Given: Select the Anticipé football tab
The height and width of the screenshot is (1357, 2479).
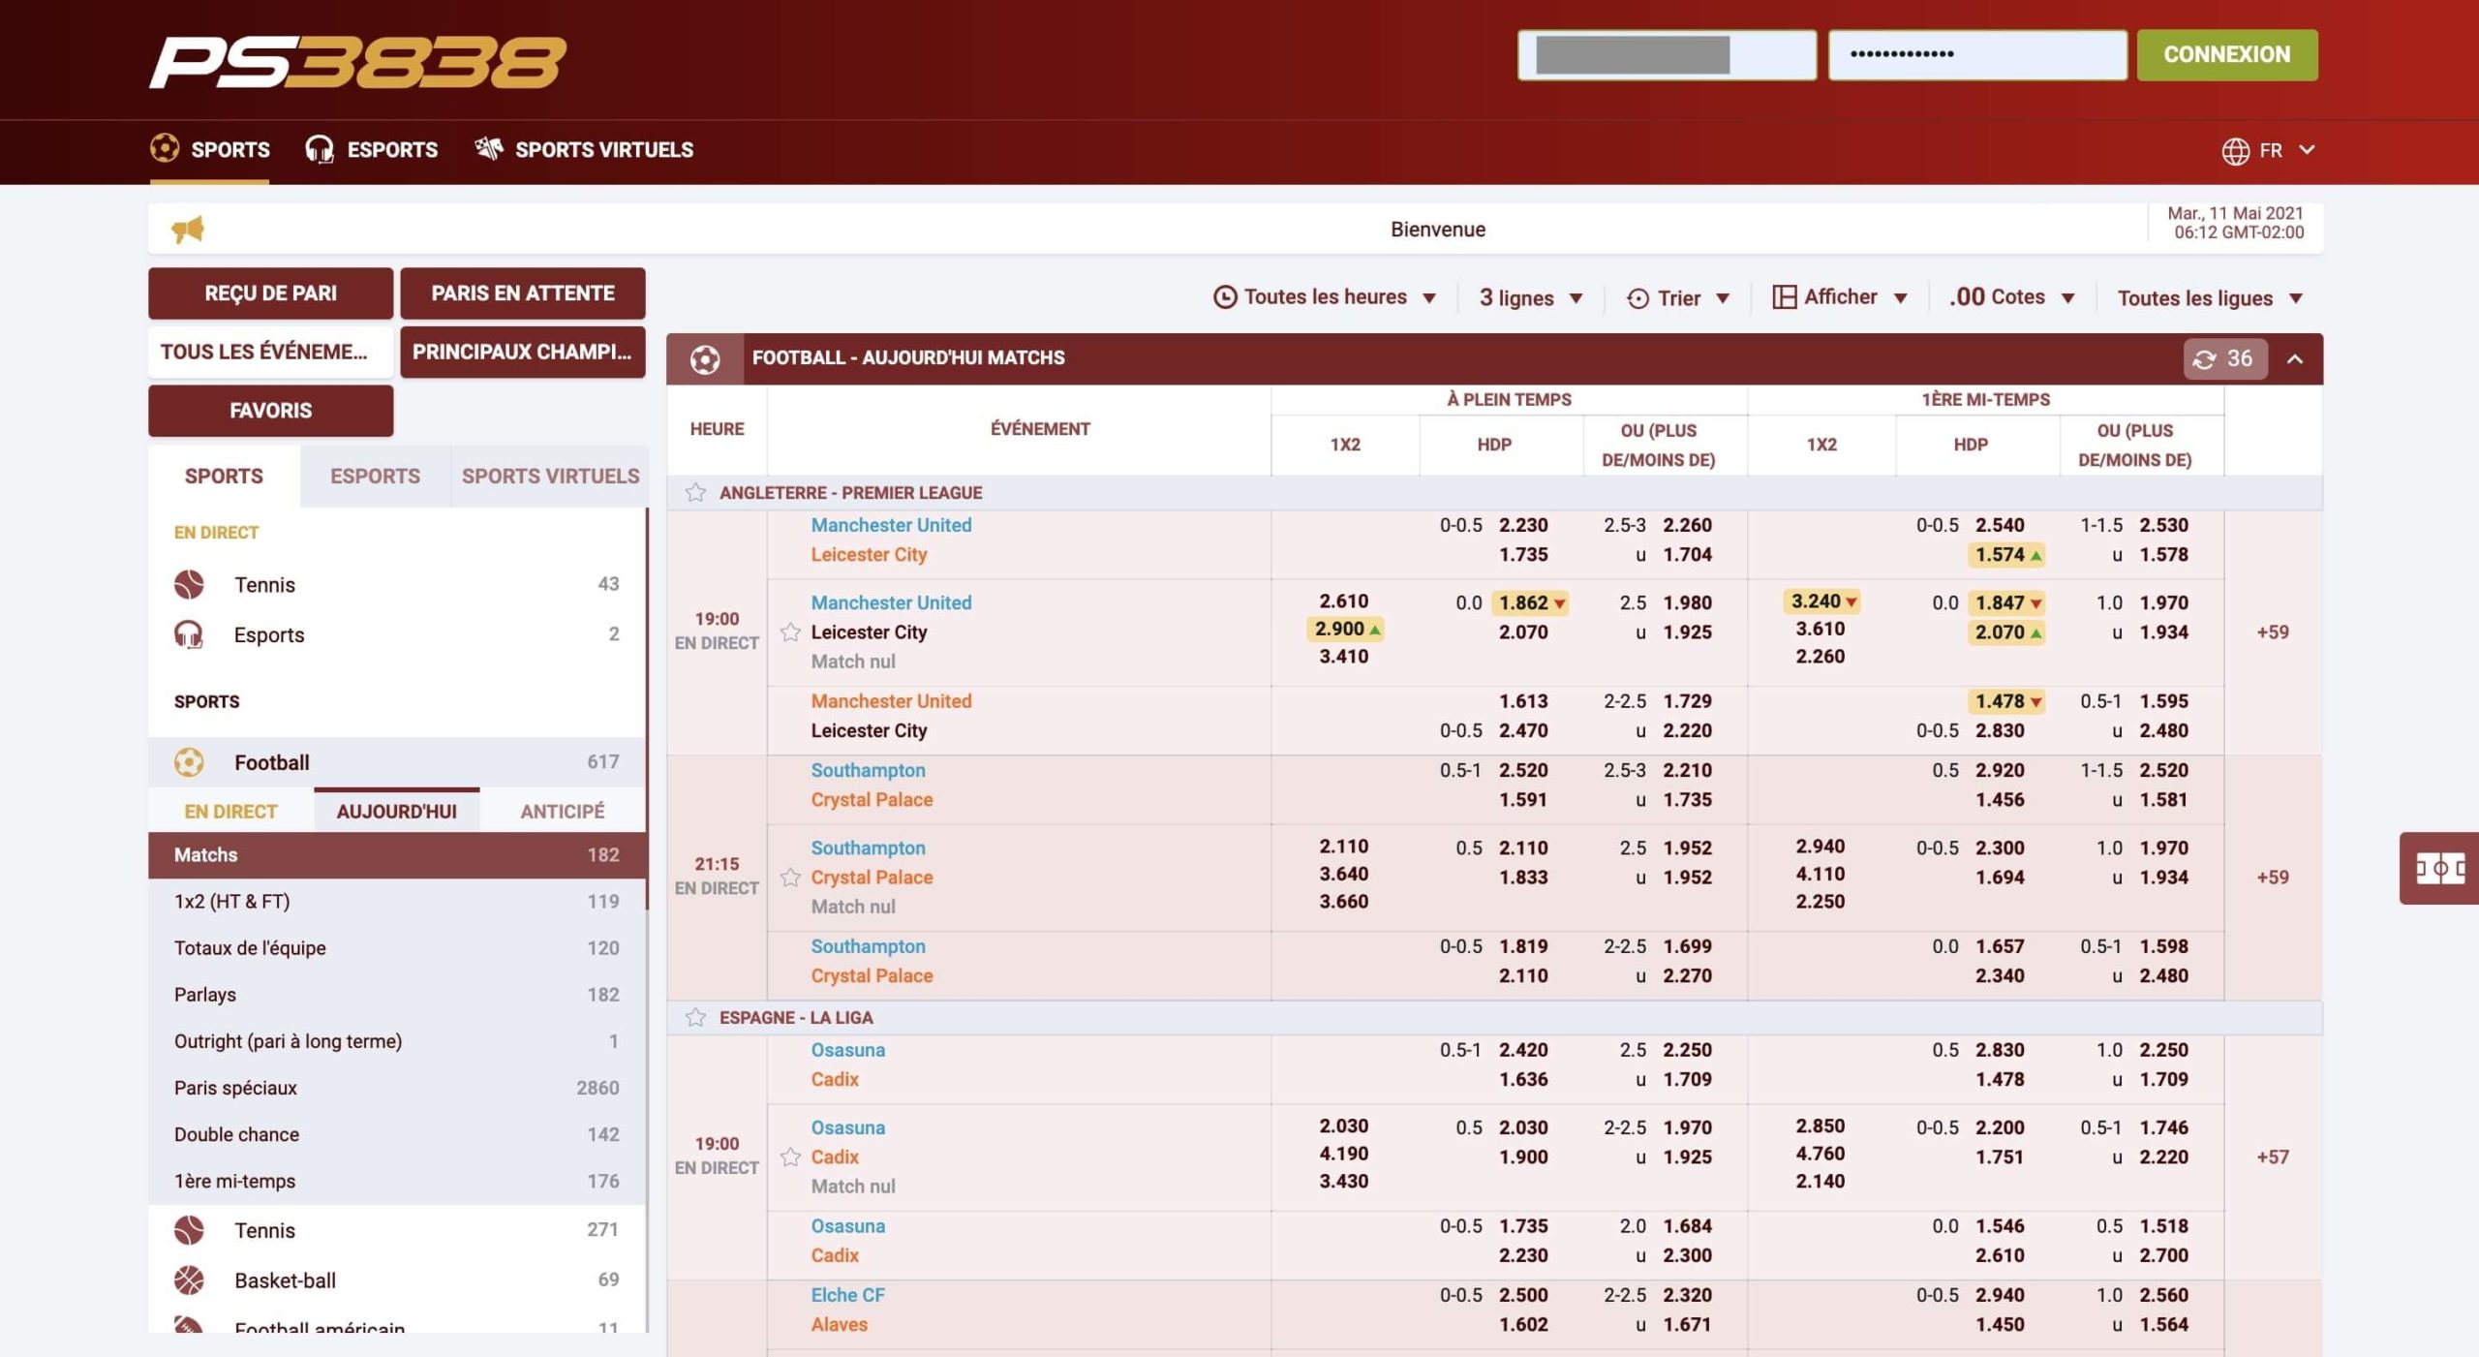Looking at the screenshot, I should (563, 811).
